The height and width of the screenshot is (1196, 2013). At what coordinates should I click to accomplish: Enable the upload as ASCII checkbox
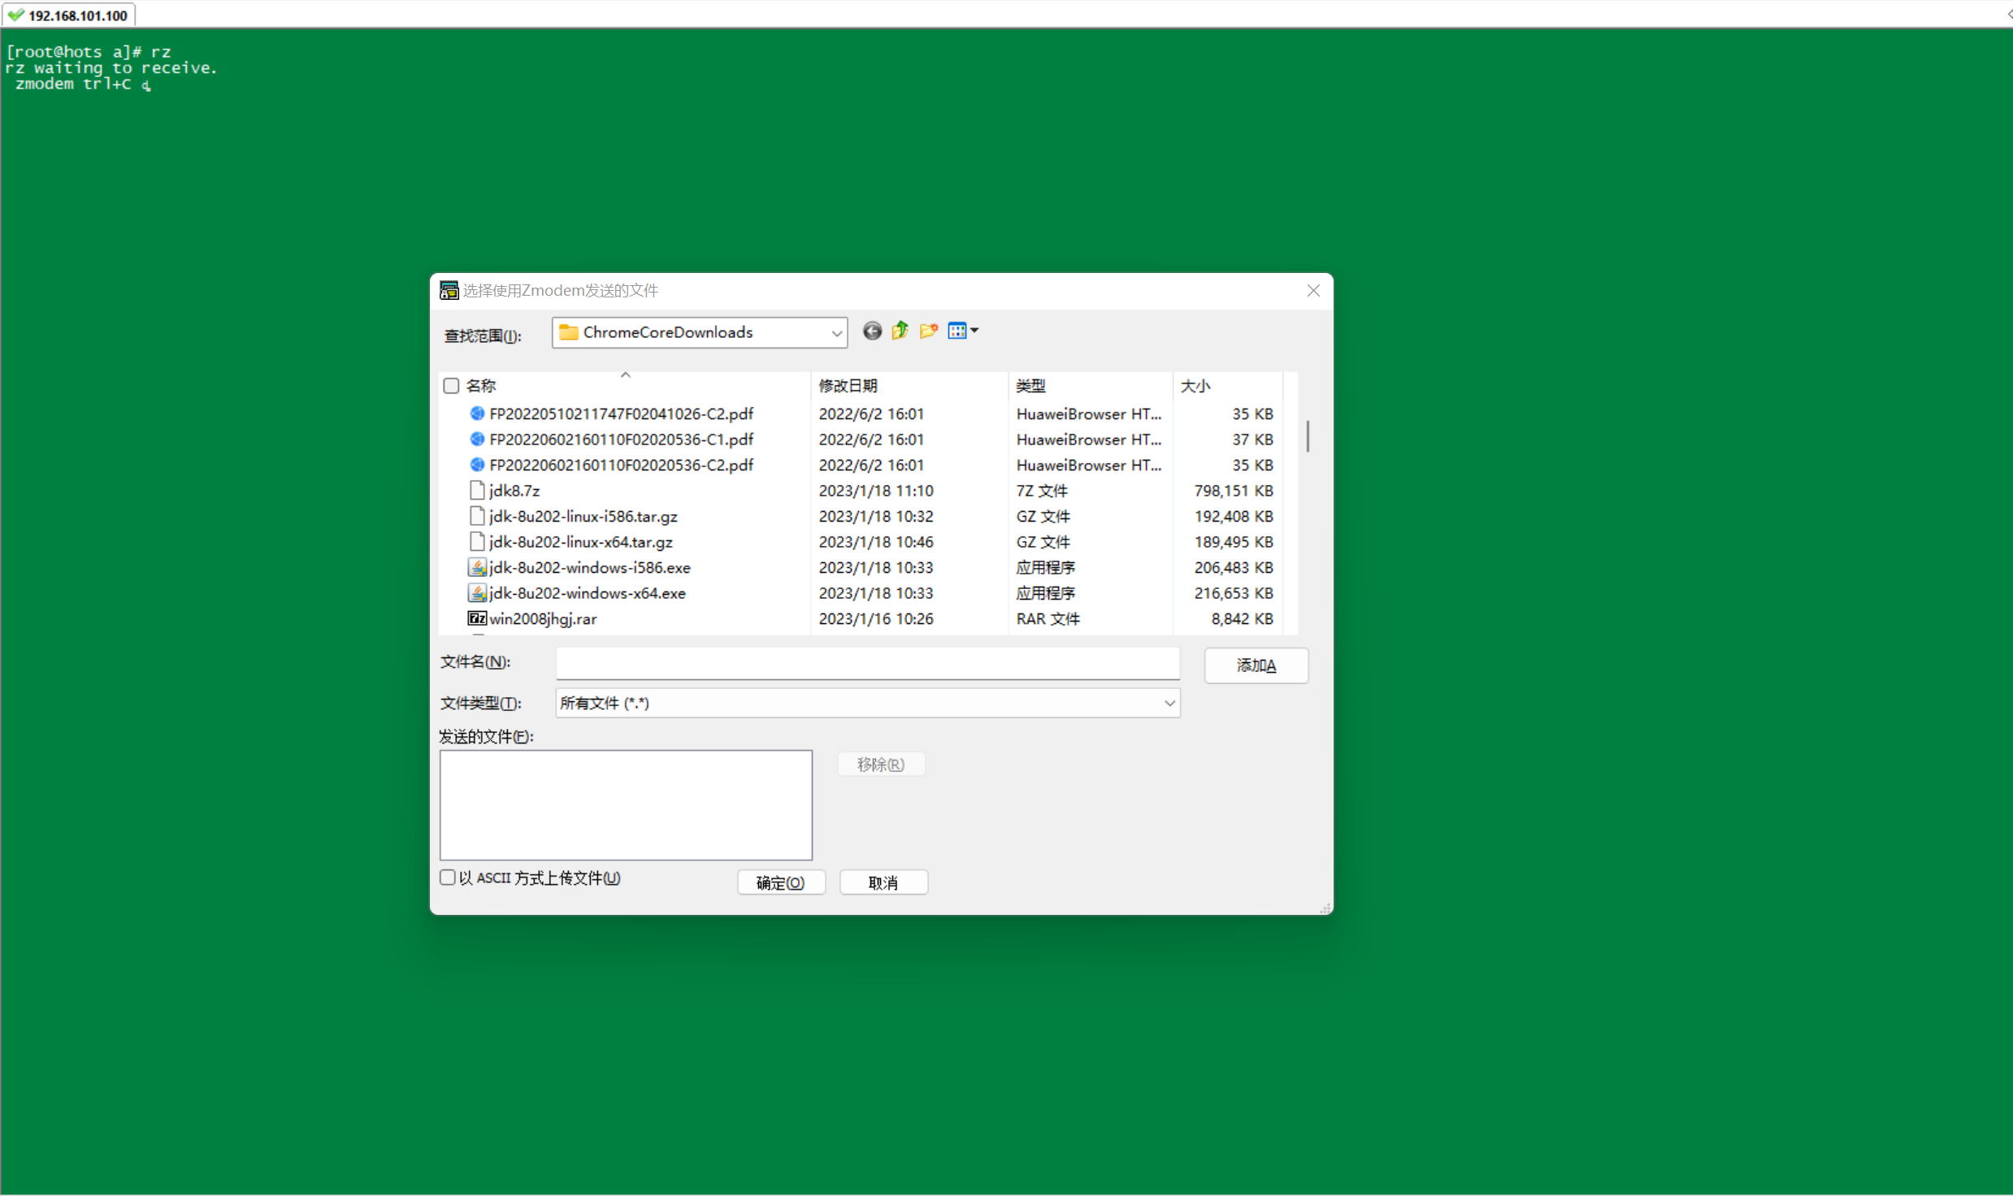pos(448,877)
